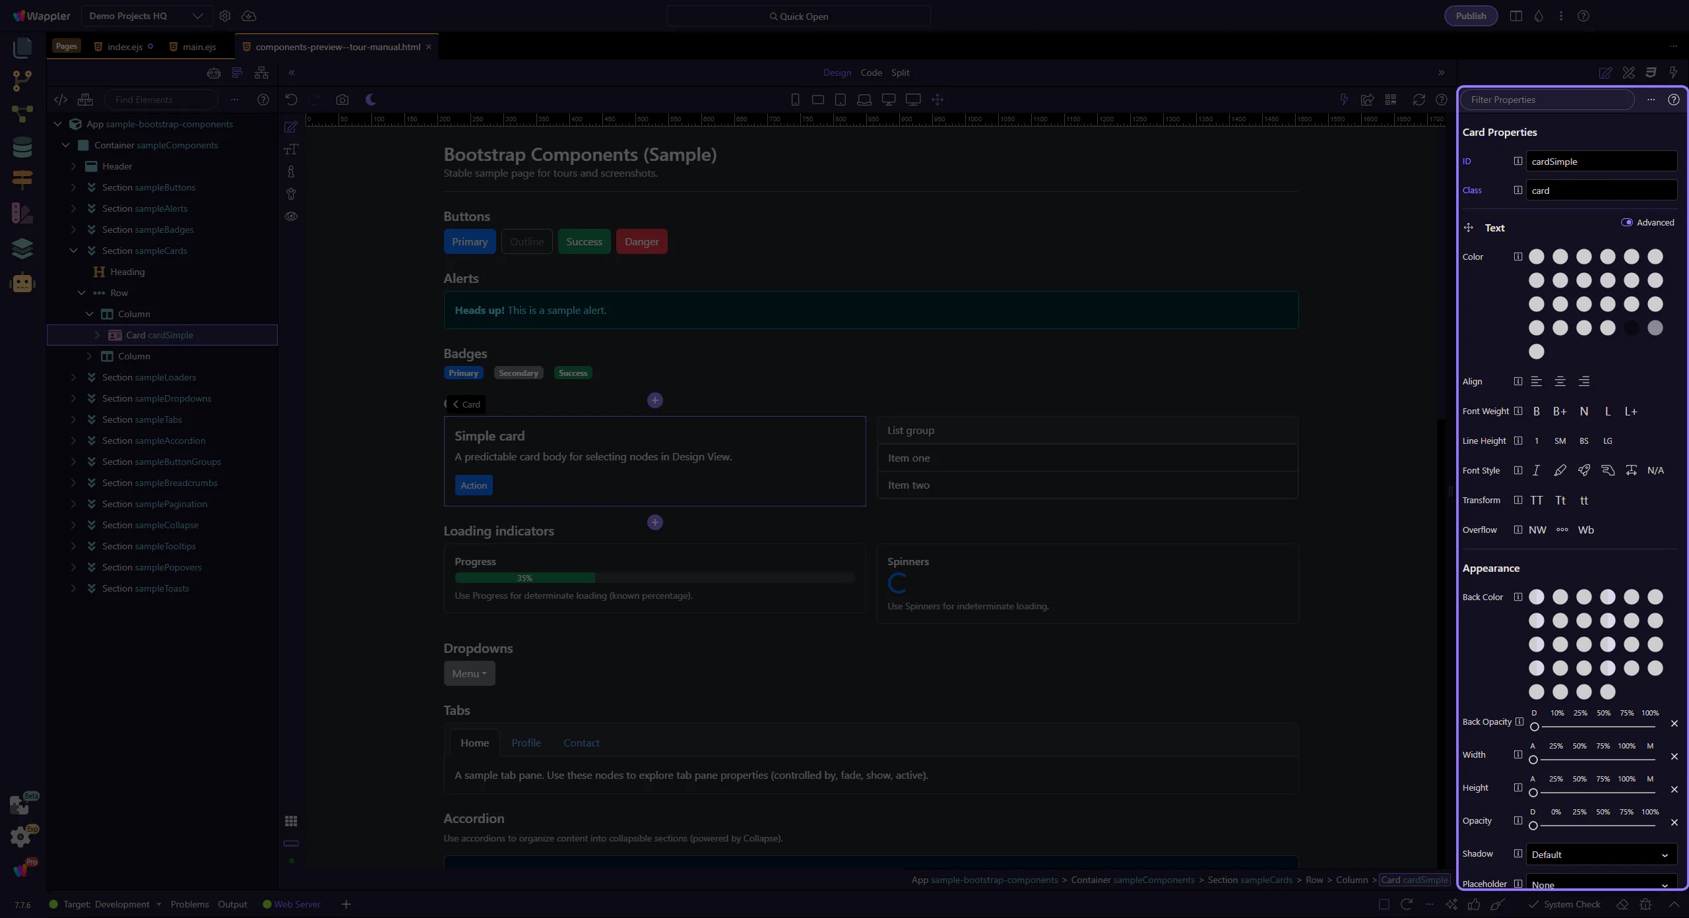1689x918 pixels.
Task: Toggle the Advanced switch
Action: coord(1627,222)
